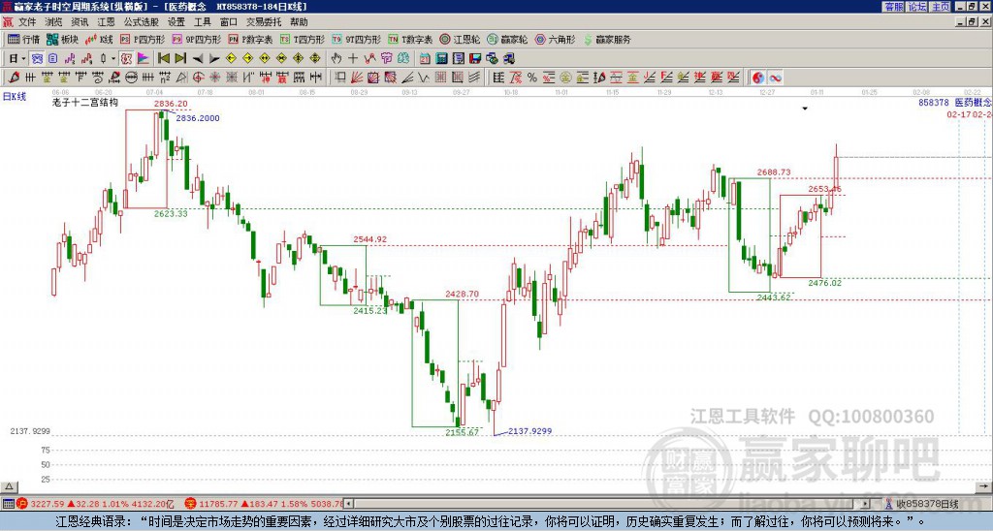Click the 日K线 label
The width and height of the screenshot is (993, 531).
[15, 97]
